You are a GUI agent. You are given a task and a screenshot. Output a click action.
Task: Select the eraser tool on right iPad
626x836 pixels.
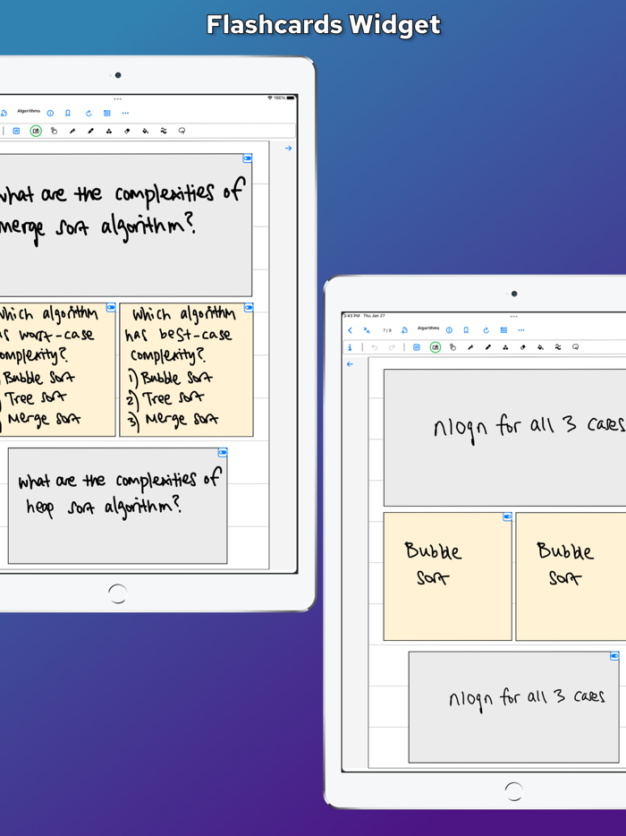click(x=522, y=347)
